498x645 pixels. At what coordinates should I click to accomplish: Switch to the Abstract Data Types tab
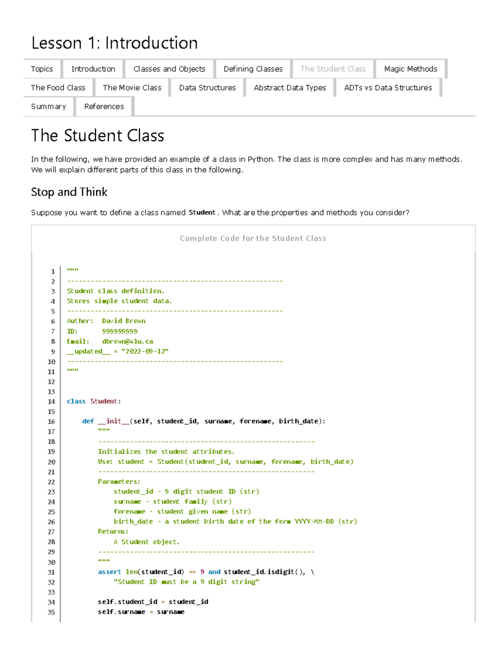[x=290, y=88]
